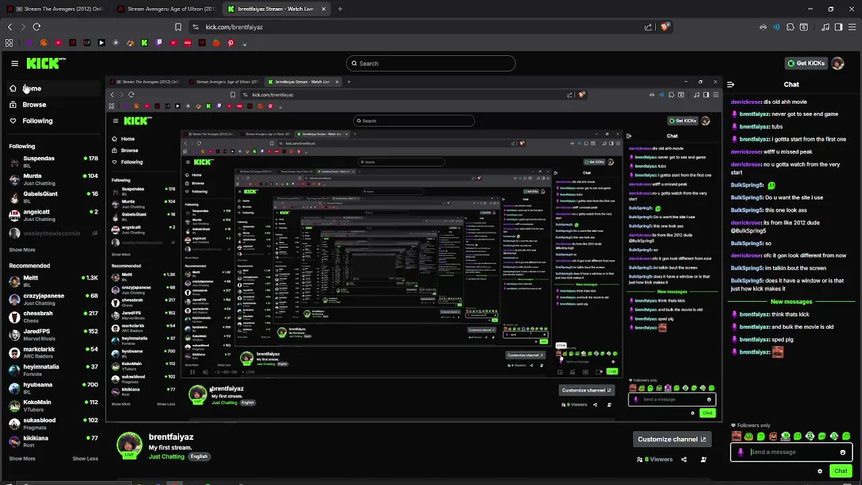Image resolution: width=862 pixels, height=485 pixels.
Task: Expand Following list with Show More
Action: click(x=22, y=250)
